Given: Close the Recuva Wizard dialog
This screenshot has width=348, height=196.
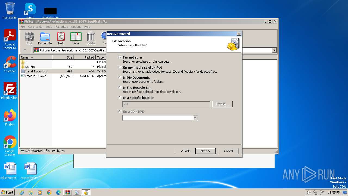Looking at the screenshot, I should coord(239,34).
